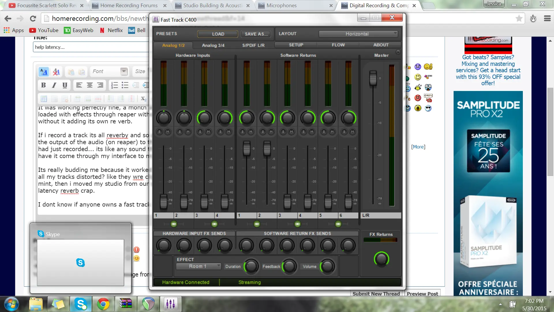Open the Layout Horizontal dropdown
Viewport: 554px width, 312px height.
click(x=358, y=34)
